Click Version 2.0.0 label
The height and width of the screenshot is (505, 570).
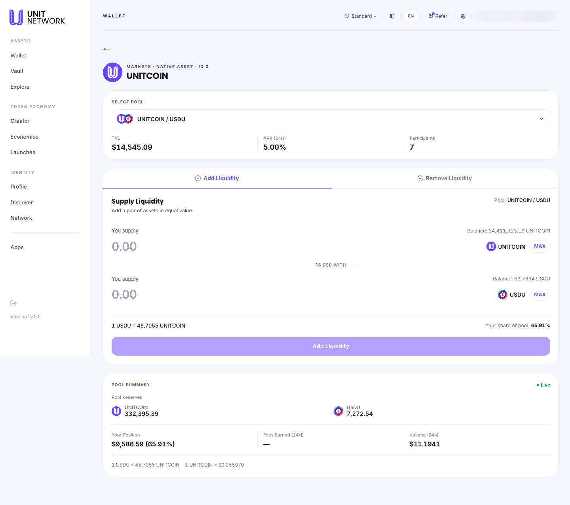point(25,317)
